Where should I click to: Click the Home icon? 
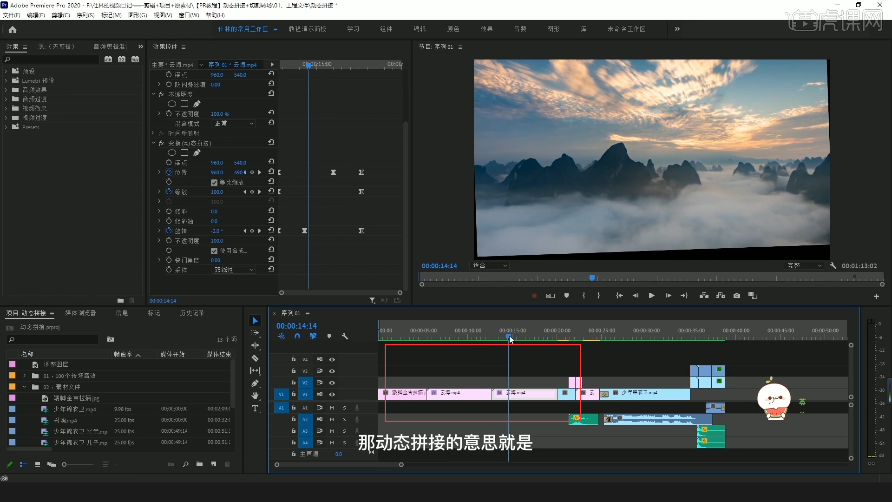click(x=13, y=29)
